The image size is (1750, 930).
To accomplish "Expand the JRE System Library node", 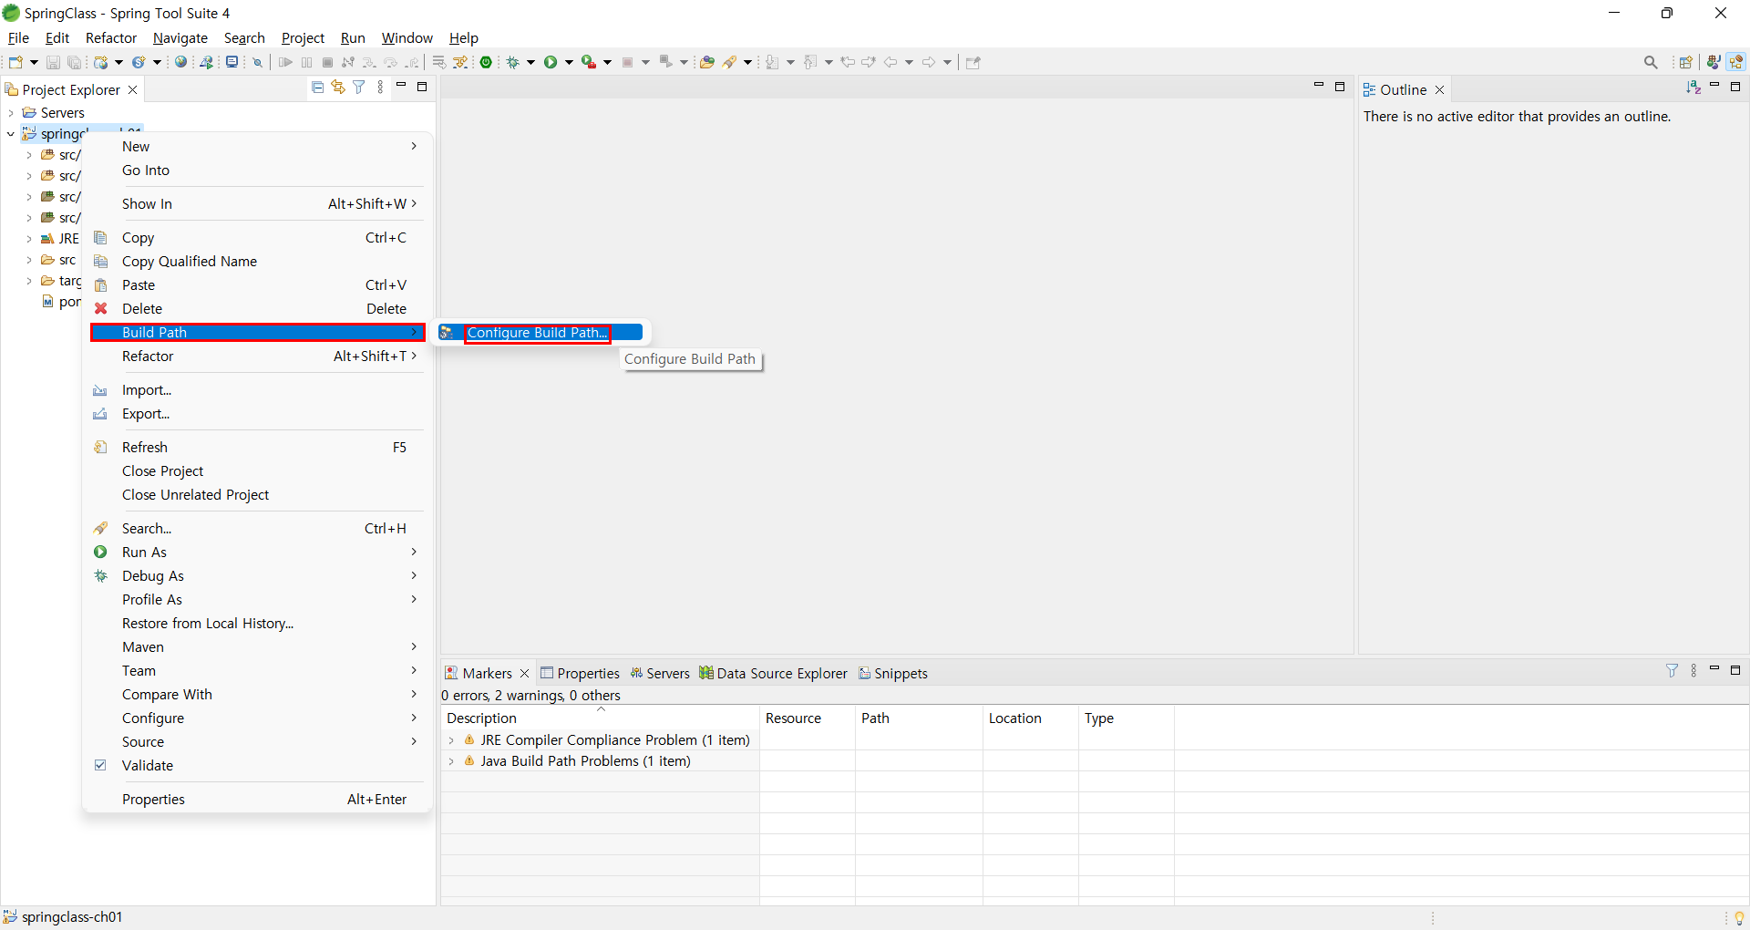I will [29, 239].
